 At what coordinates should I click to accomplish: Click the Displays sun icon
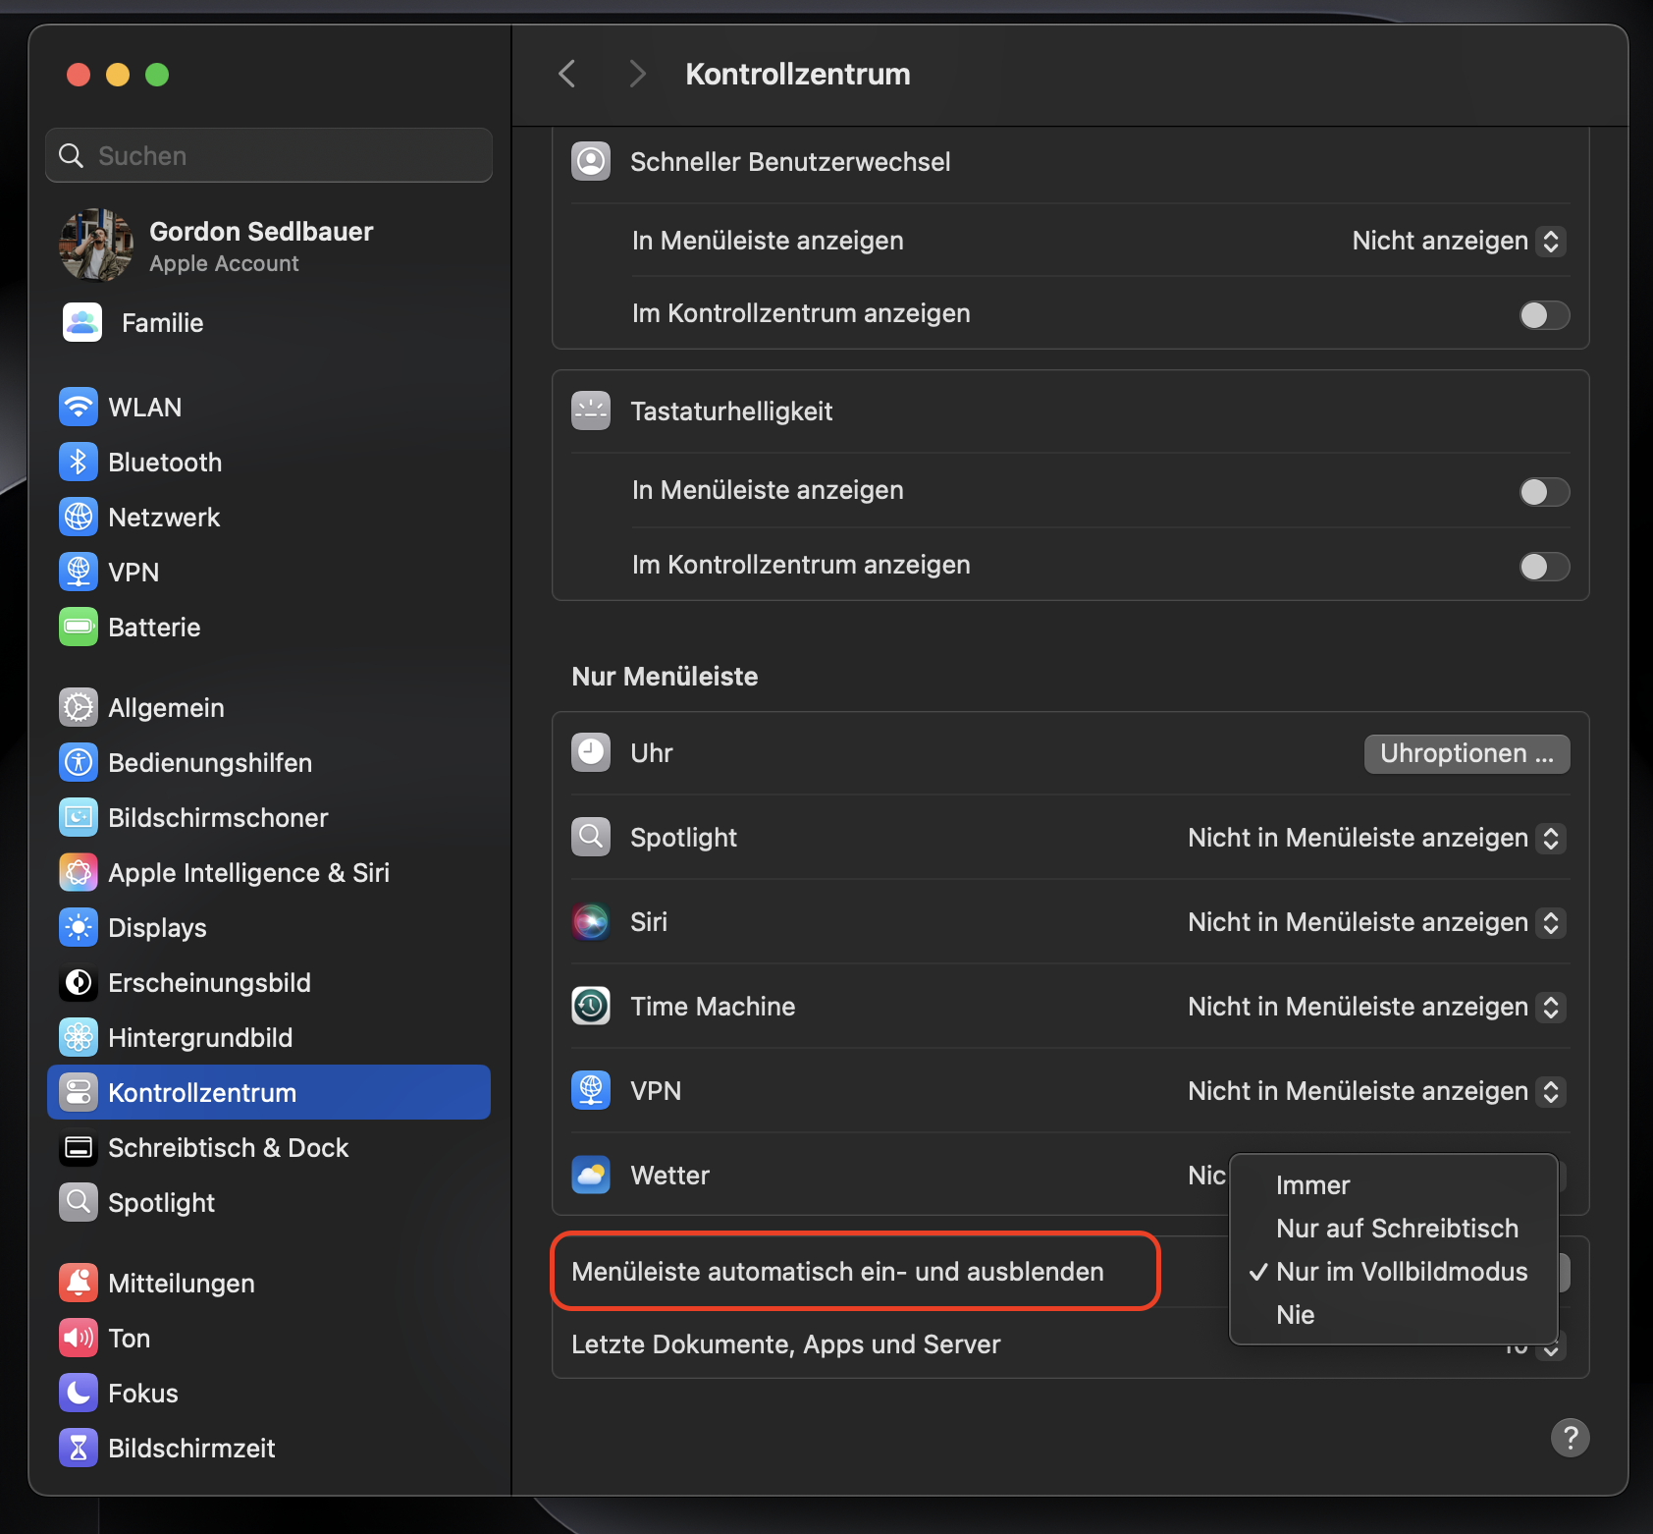79,927
